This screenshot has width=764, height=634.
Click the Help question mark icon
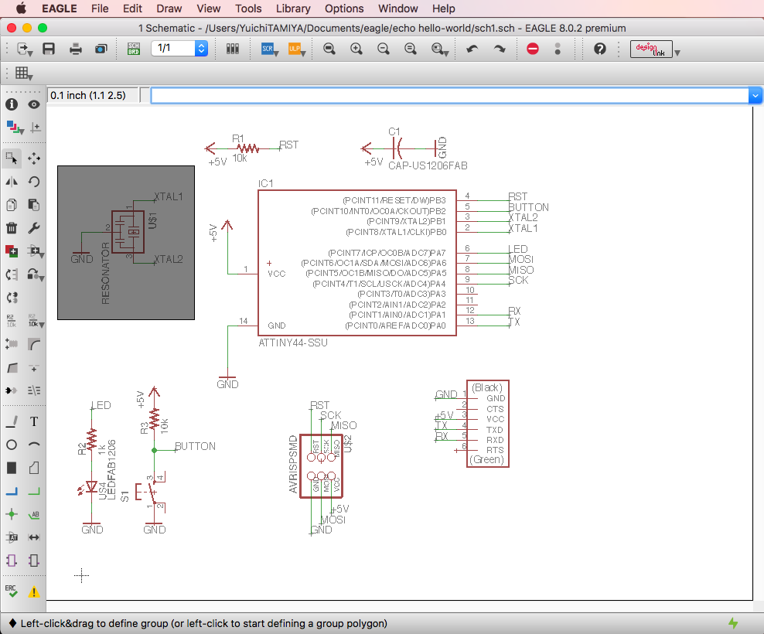coord(600,49)
